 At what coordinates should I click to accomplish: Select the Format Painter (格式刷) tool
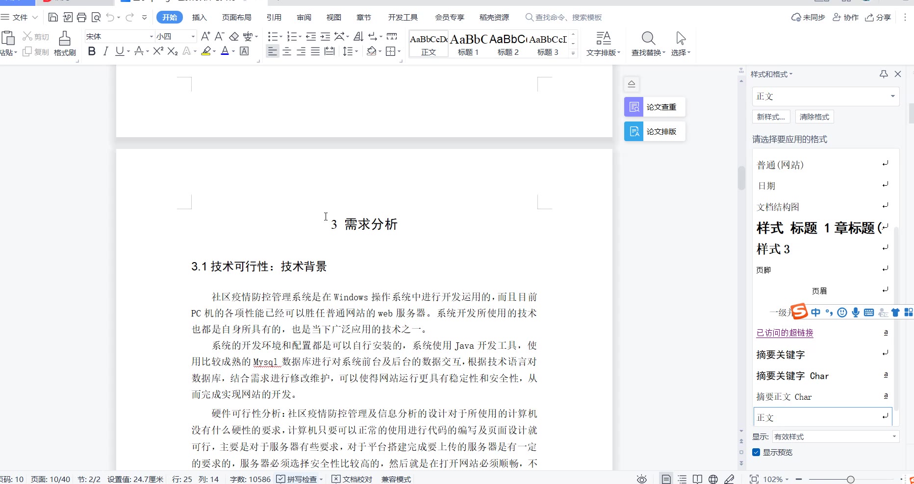pos(65,44)
